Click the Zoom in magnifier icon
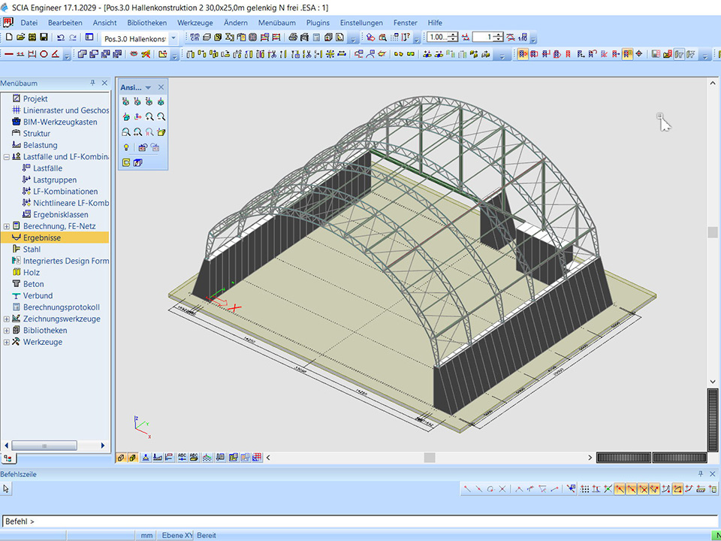This screenshot has height=541, width=721. click(x=149, y=117)
